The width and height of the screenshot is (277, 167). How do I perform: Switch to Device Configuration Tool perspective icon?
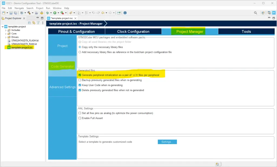coord(274,13)
